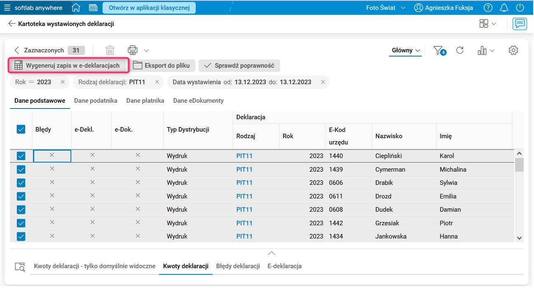The width and height of the screenshot is (534, 288).
Task: Uncheck the Drozd row checkbox
Action: (21, 196)
